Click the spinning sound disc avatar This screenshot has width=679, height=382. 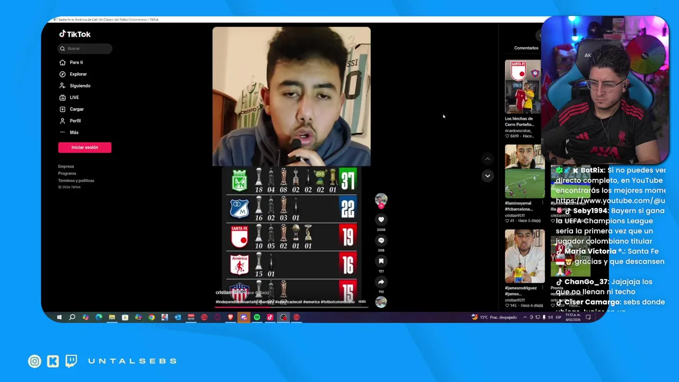click(381, 302)
